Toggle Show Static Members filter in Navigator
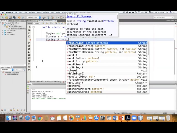Viewport: 177px width, 133px height. point(8,110)
